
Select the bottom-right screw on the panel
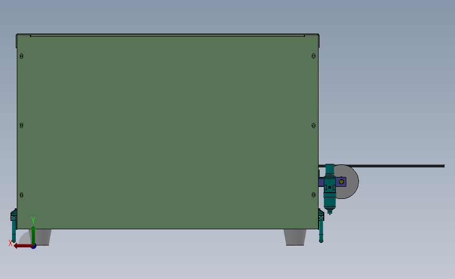tap(313, 195)
